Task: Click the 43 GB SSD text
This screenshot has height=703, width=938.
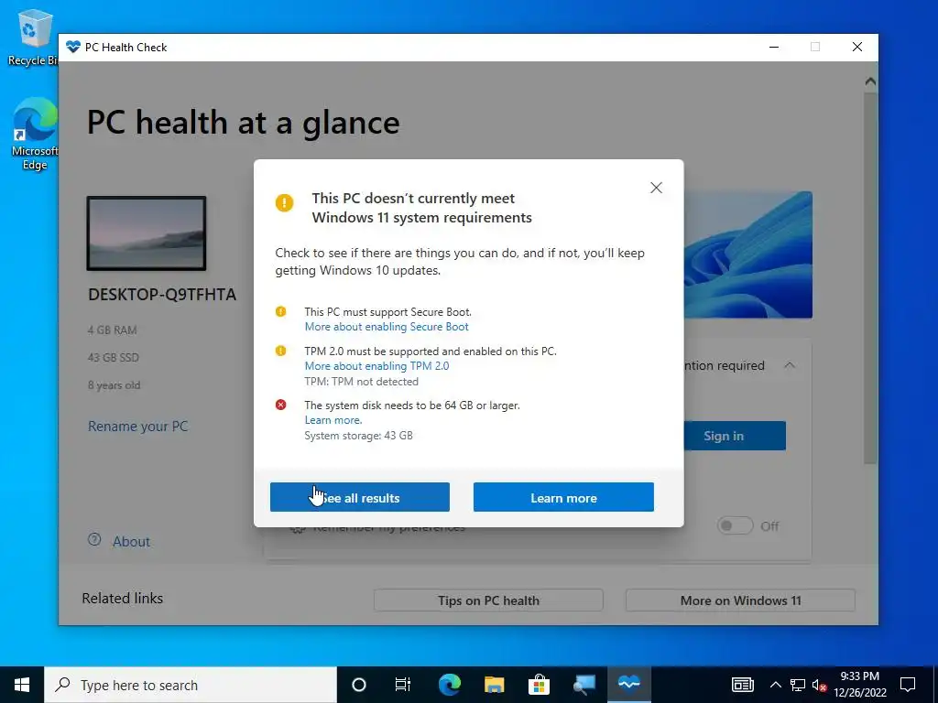Action: click(113, 358)
